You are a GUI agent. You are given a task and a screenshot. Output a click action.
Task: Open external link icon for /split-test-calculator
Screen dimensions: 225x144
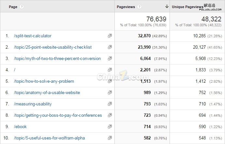[110, 36]
